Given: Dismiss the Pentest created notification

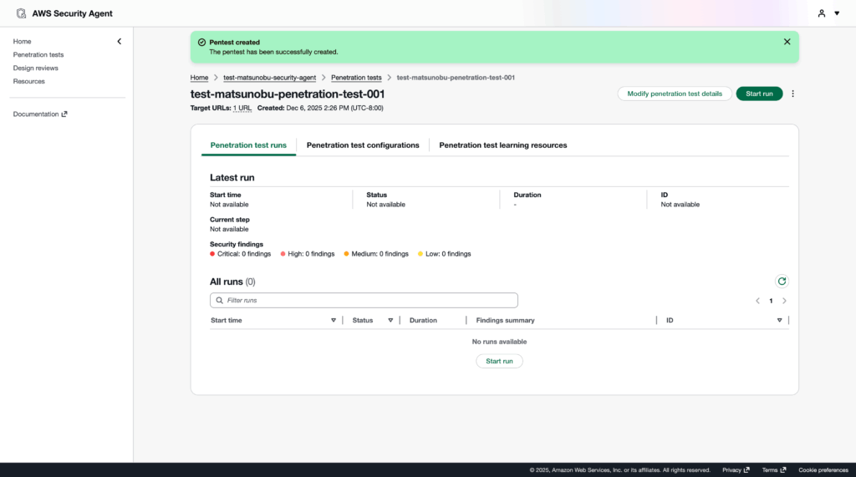Looking at the screenshot, I should 787,41.
